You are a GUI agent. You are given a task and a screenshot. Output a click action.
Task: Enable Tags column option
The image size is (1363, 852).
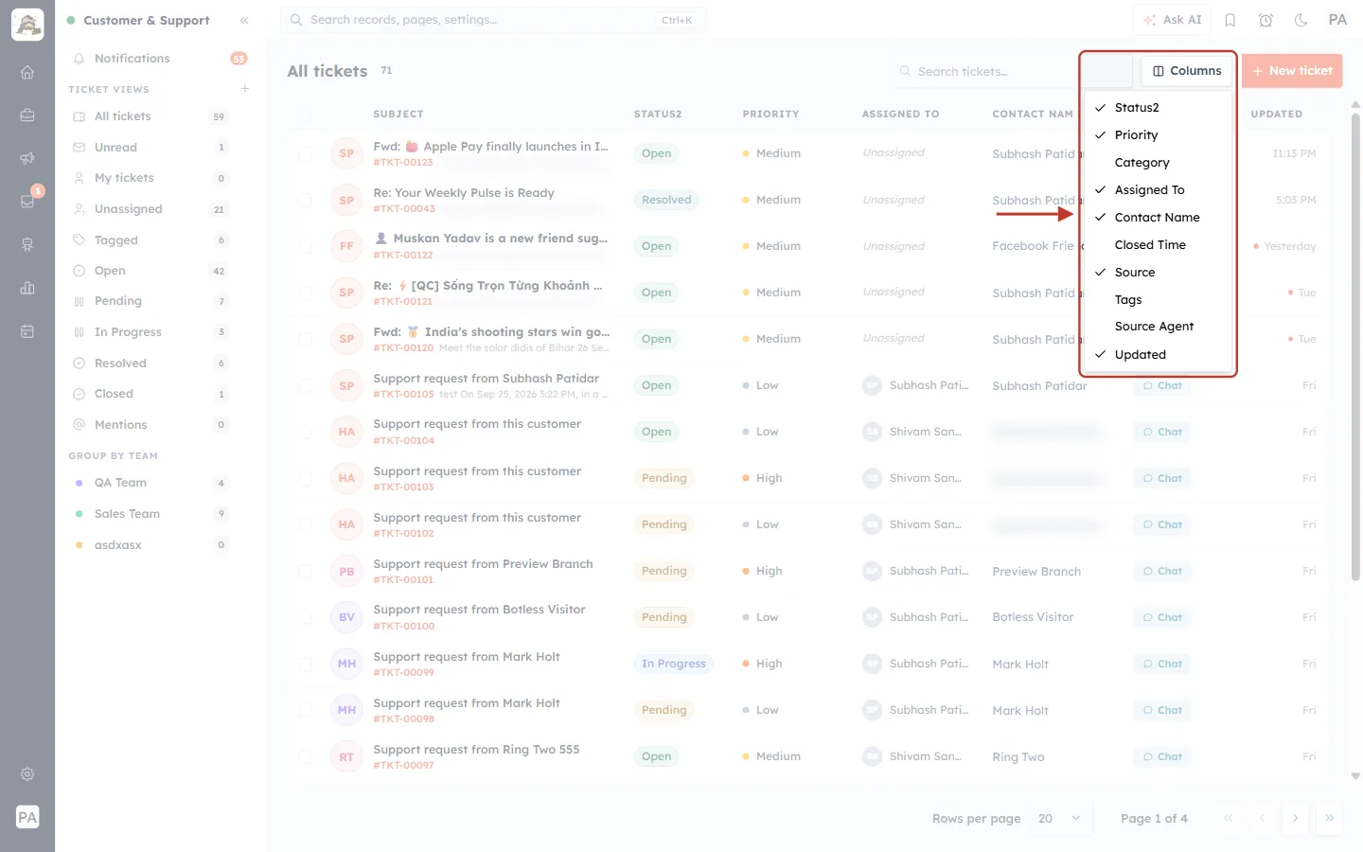1158,300
